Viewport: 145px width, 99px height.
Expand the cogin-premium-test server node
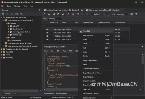click(x=4, y=46)
